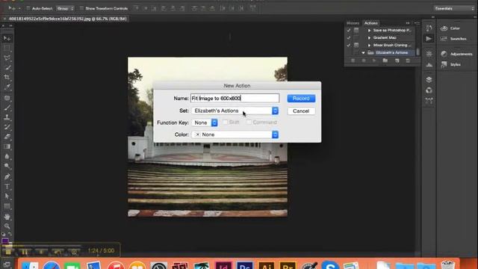This screenshot has width=478, height=269.
Task: Select the Dodge tool
Action: 7,166
